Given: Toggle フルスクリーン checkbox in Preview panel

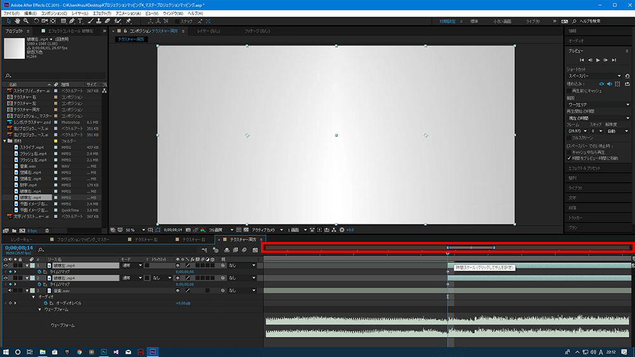Looking at the screenshot, I should 569,137.
